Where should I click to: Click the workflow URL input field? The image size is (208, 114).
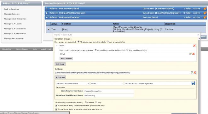coord(158,83)
